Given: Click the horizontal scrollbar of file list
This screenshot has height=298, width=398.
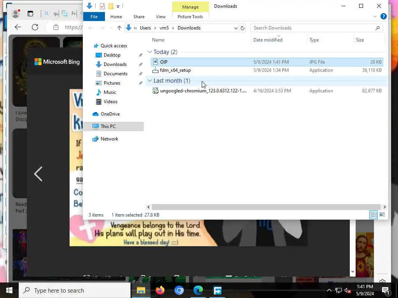Looking at the screenshot, I should point(266,207).
